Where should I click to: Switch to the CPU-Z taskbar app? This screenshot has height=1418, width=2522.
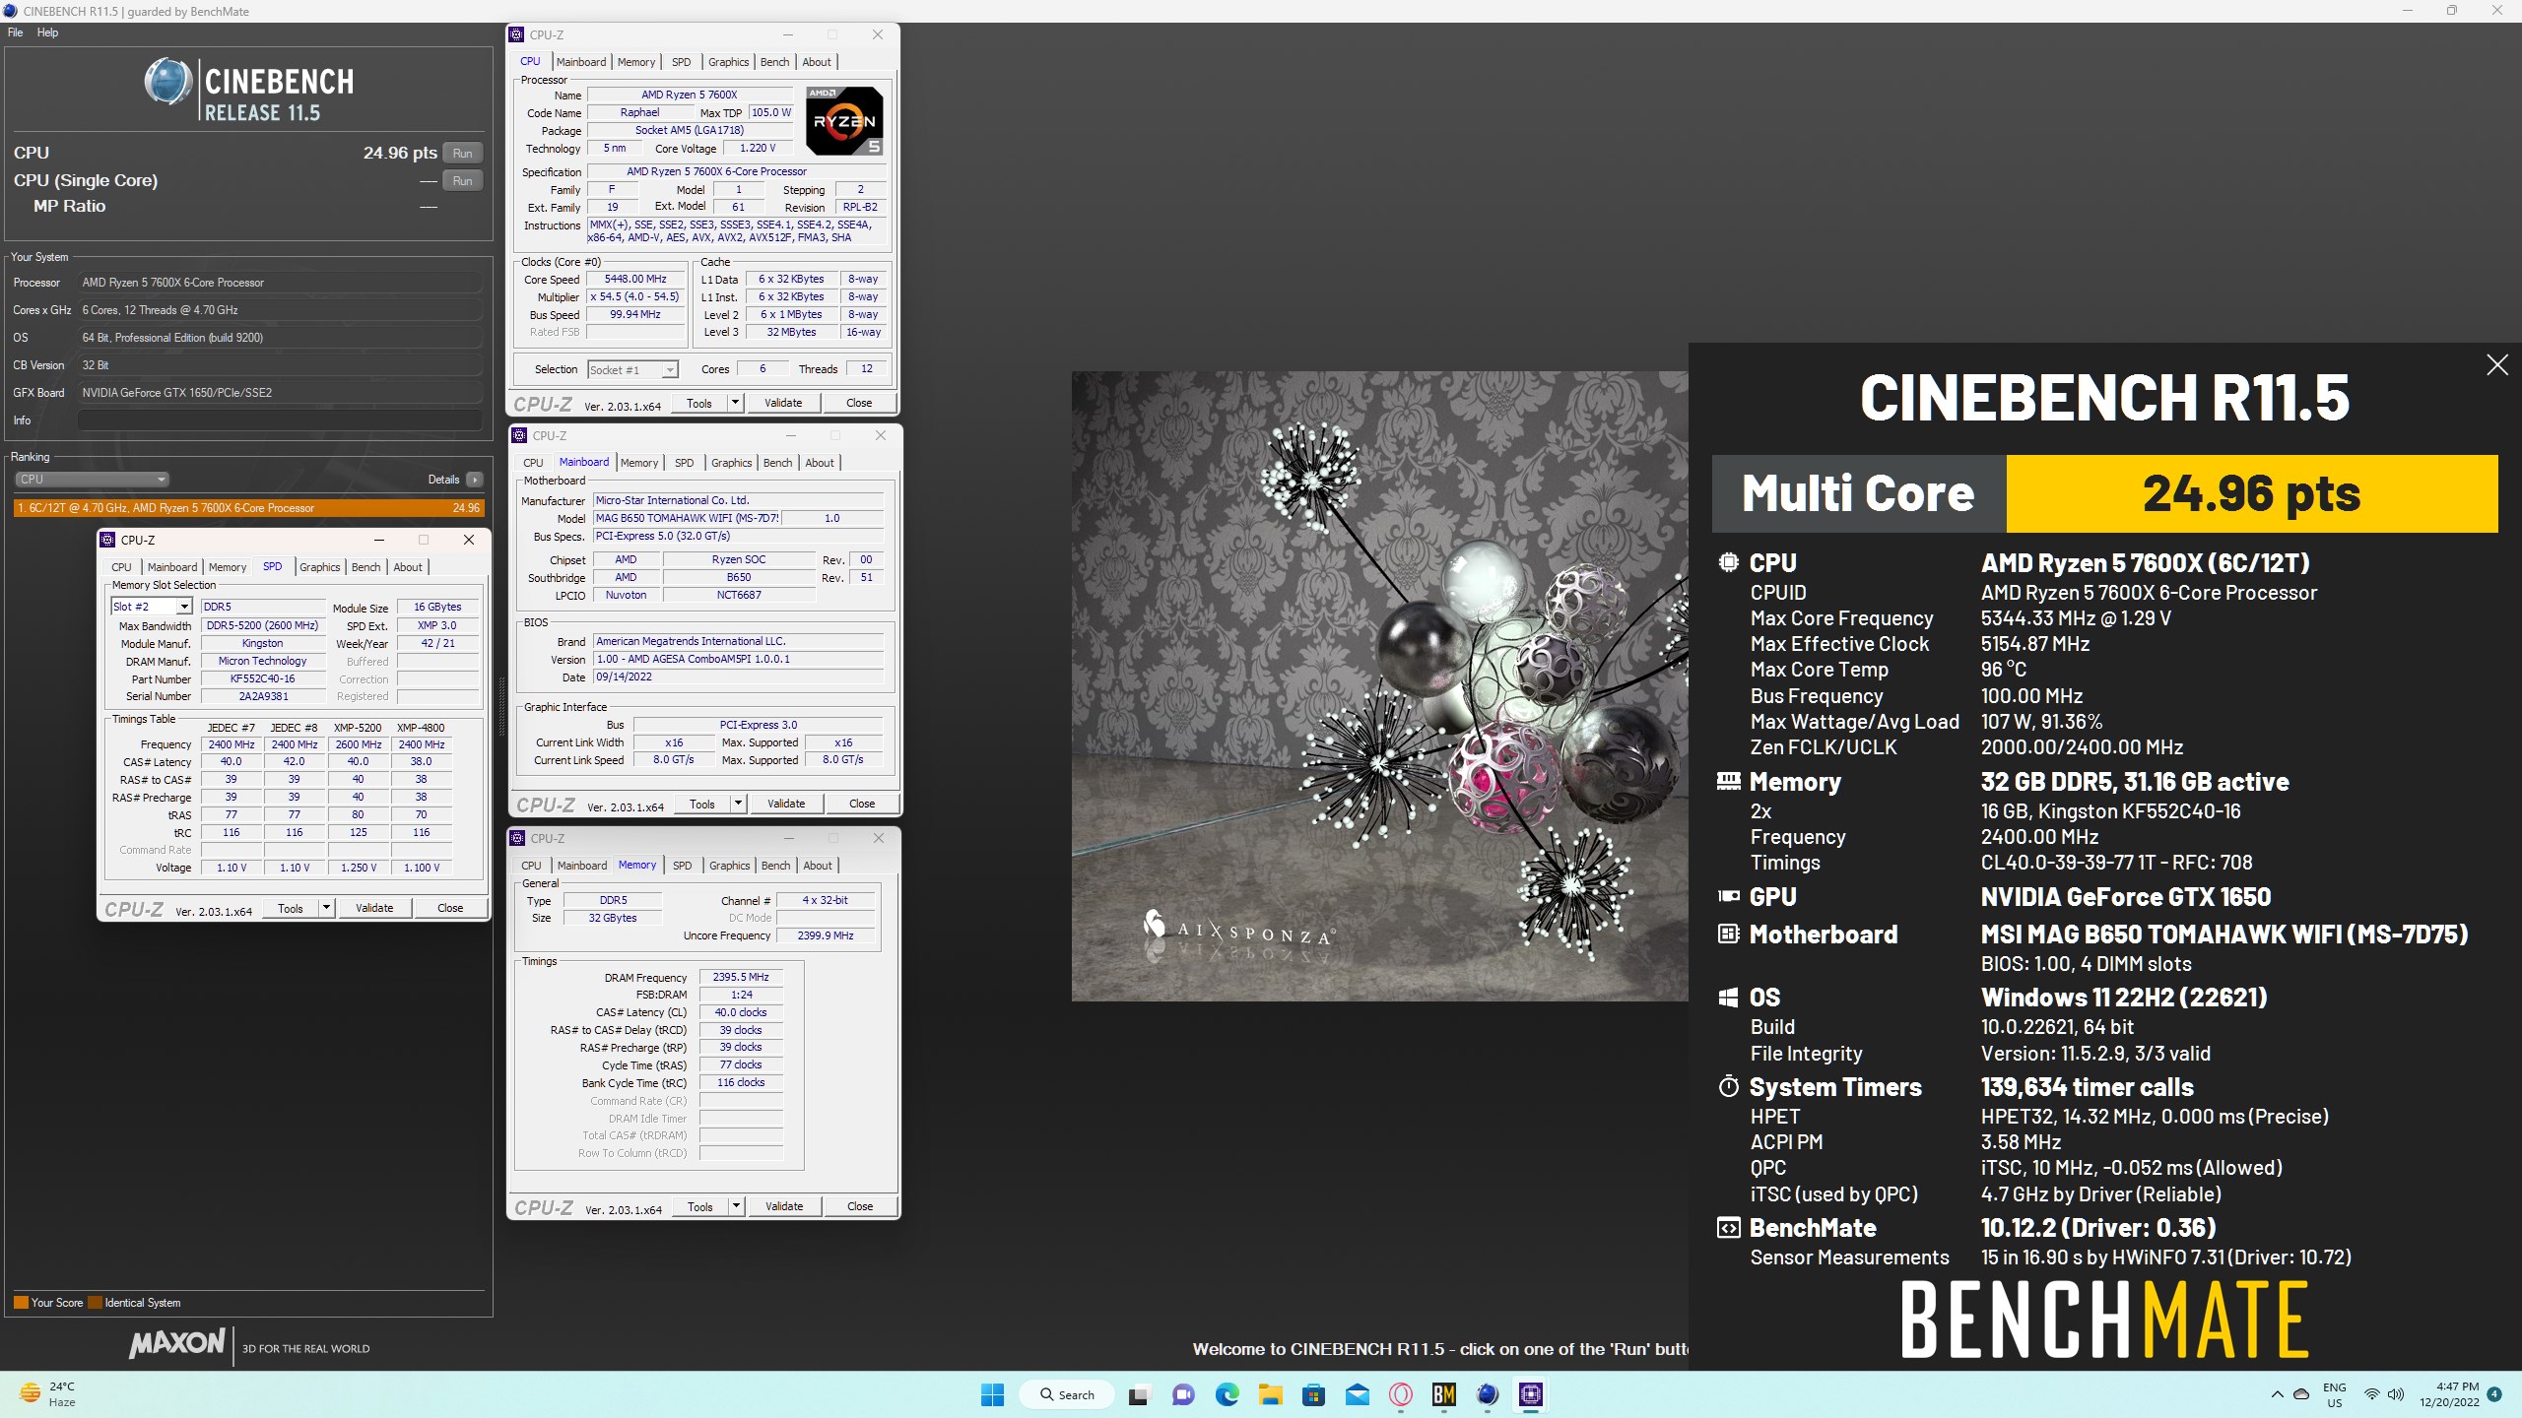pyautogui.click(x=1531, y=1394)
